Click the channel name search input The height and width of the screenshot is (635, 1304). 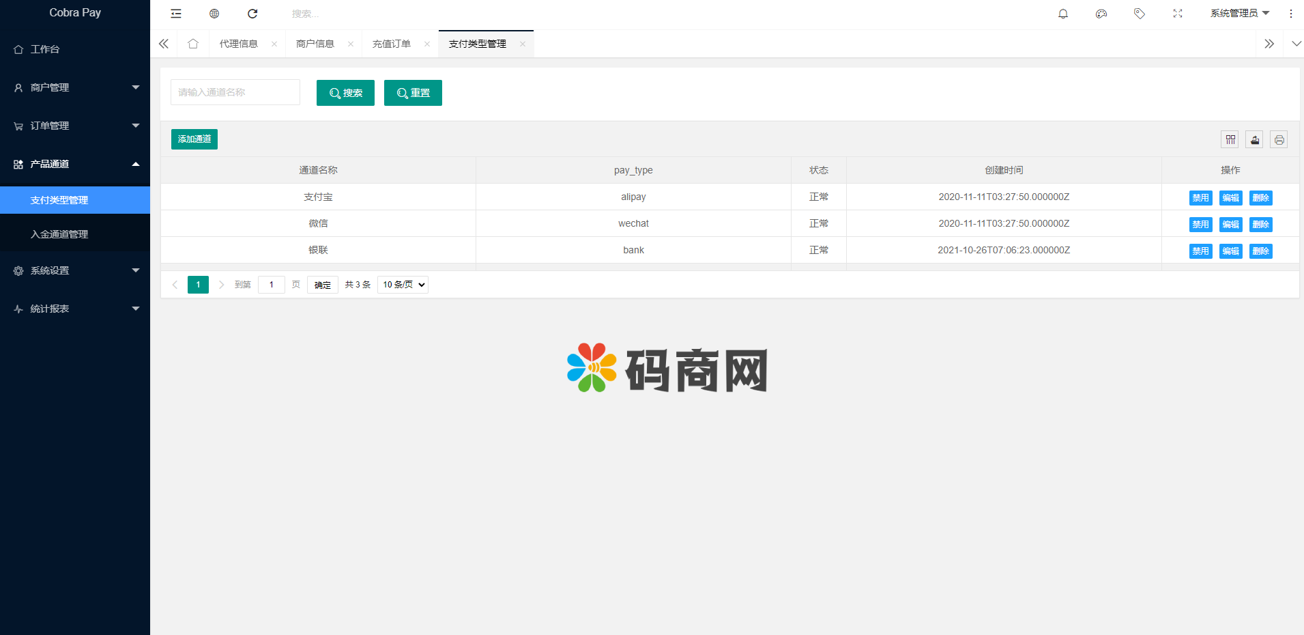point(235,92)
